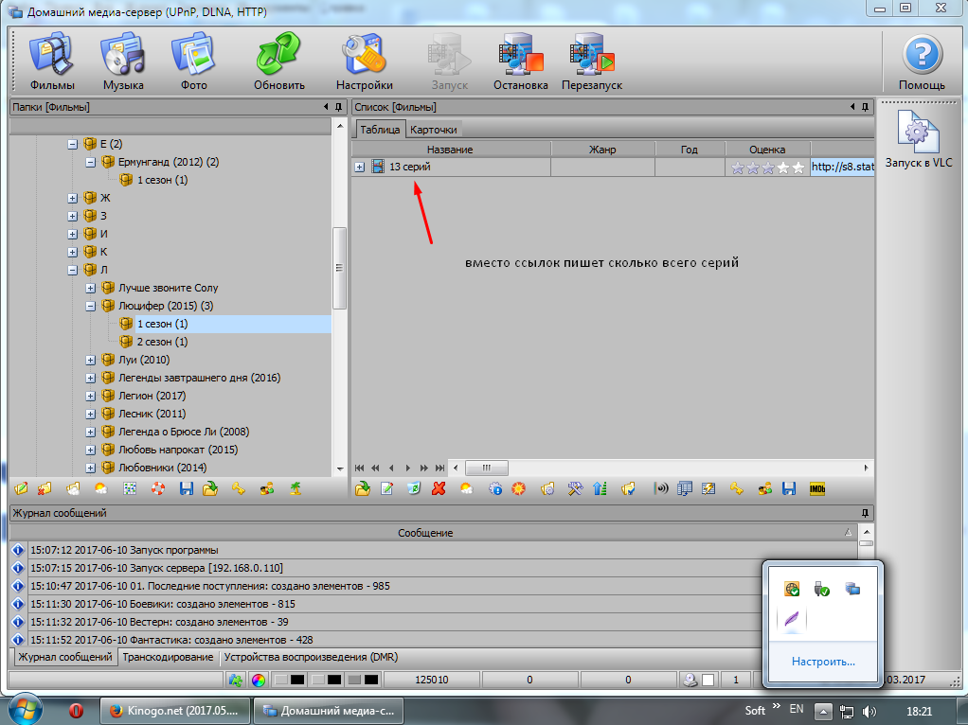
Task: Collapse the Люцифер (2015) folder
Action: click(x=91, y=306)
